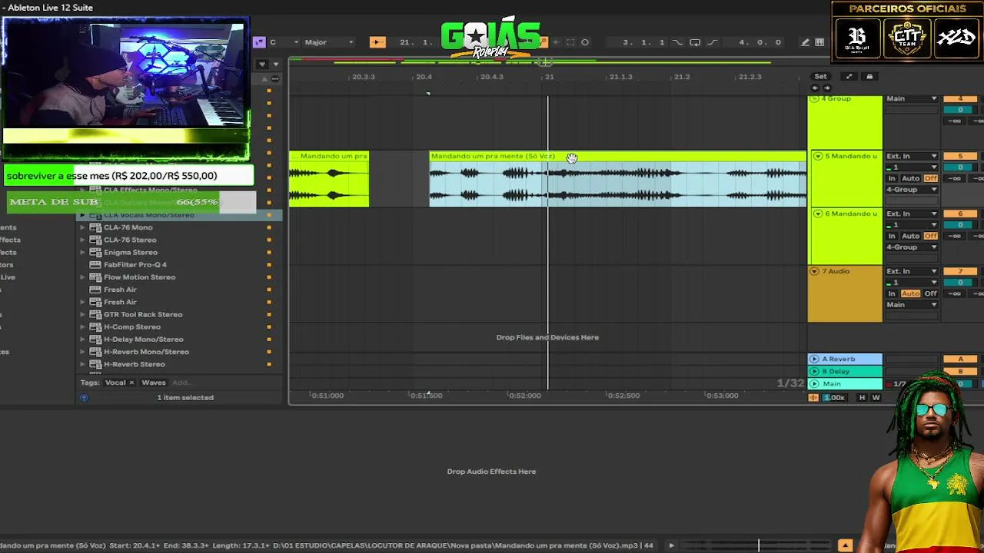
Task: Set track 6 monitor to Auto
Action: 911,236
